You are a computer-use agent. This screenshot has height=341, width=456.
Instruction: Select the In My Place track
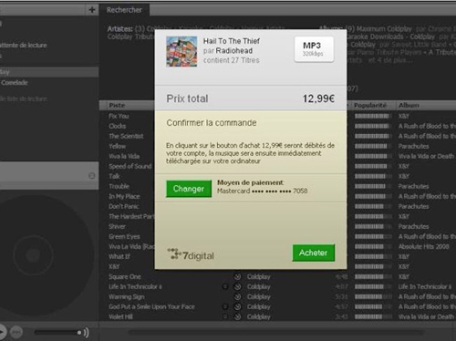click(124, 196)
